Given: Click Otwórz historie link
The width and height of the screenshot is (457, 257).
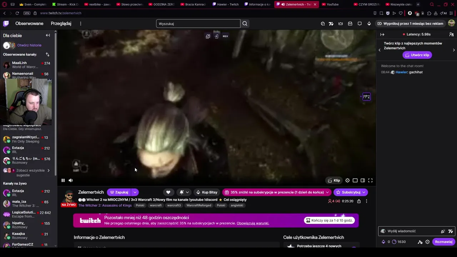Looking at the screenshot, I should [x=29, y=45].
